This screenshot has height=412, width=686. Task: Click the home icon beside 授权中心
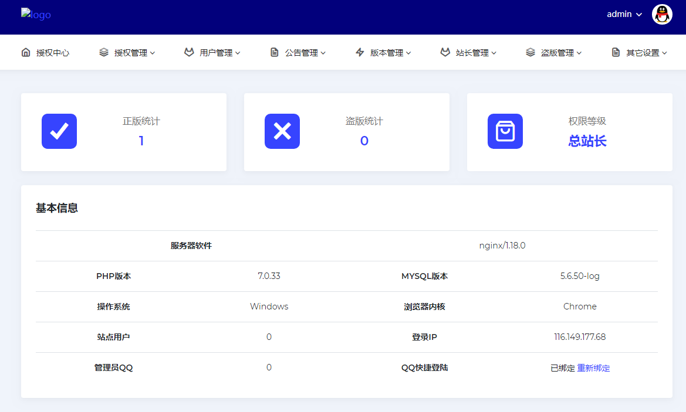(26, 52)
